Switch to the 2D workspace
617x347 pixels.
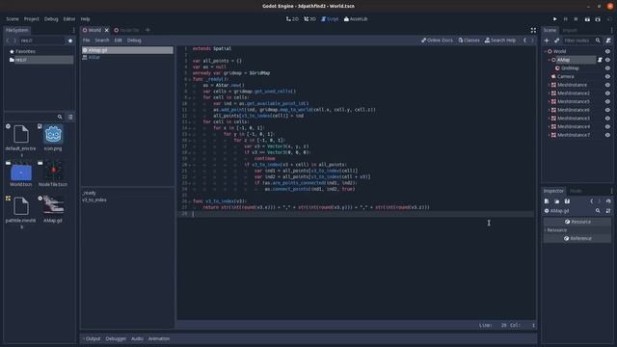[x=292, y=19]
